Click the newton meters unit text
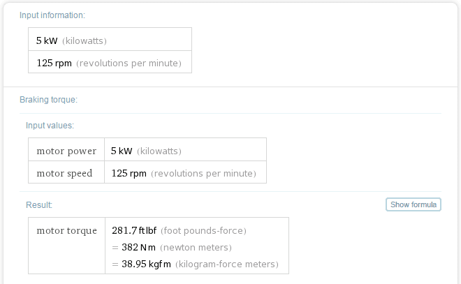 196,247
